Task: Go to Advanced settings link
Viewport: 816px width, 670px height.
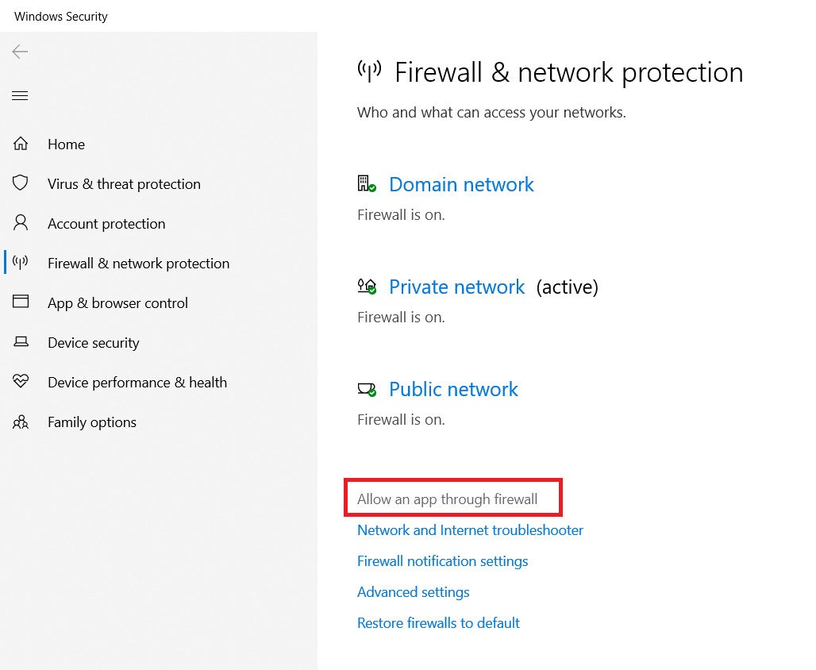Action: tap(413, 592)
